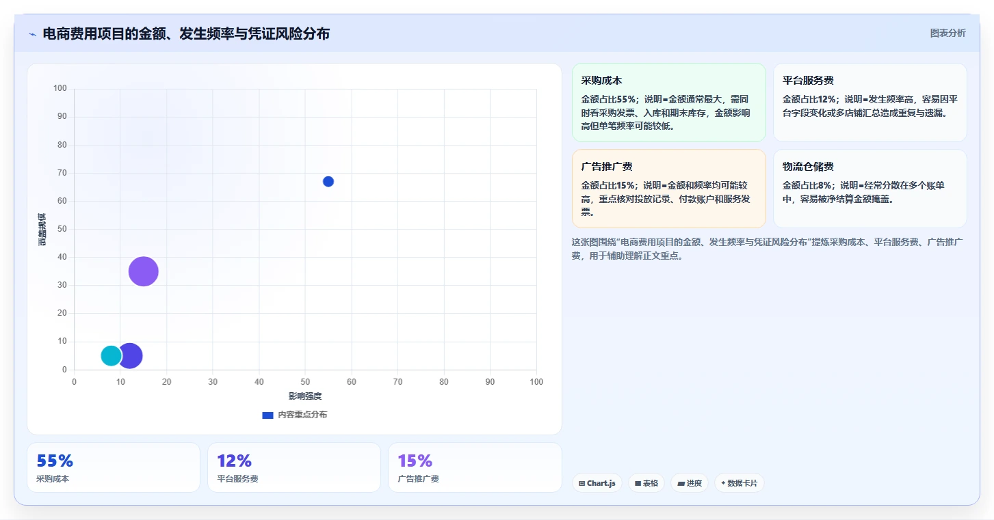The height and width of the screenshot is (520, 994).
Task: Click the 图表分析 label in the header
Action: [x=947, y=33]
